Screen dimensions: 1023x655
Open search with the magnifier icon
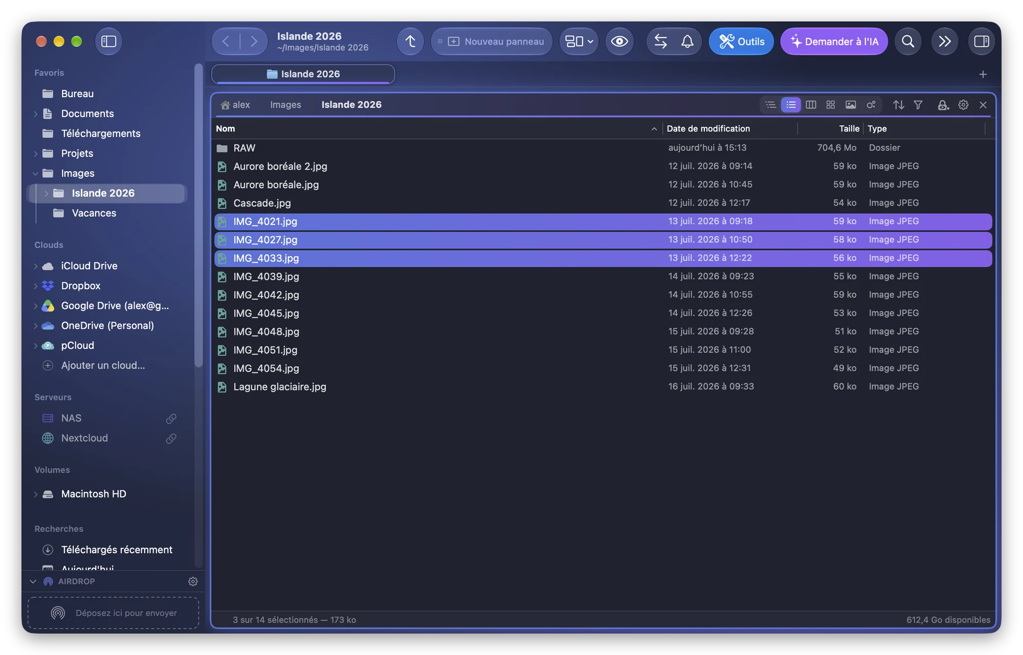point(908,41)
